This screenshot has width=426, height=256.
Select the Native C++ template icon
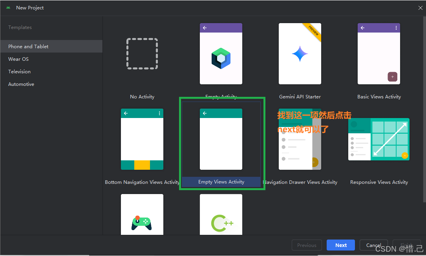(221, 214)
